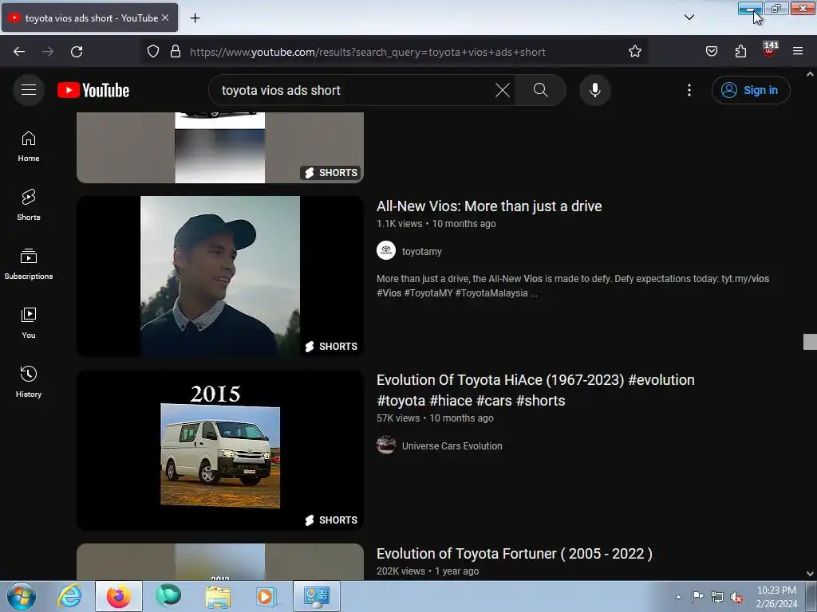Open Universe Cars Evolution channel link

coord(452,446)
